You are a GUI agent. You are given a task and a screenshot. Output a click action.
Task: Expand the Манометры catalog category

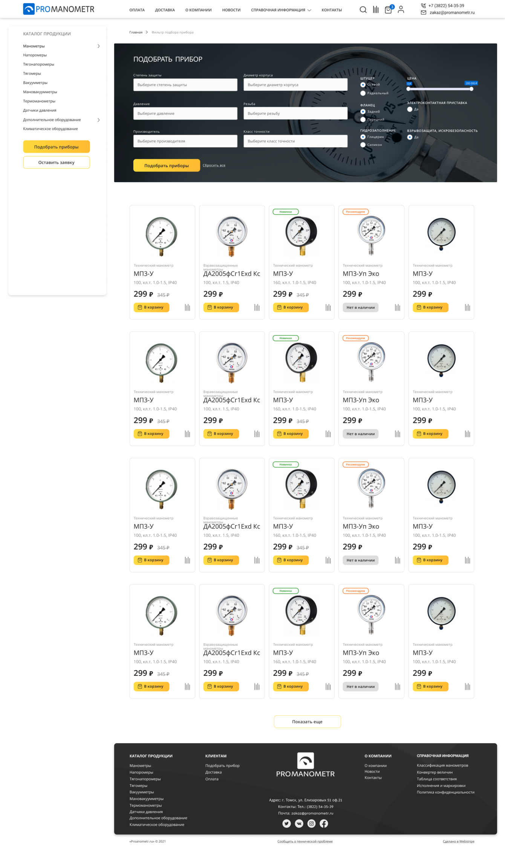pyautogui.click(x=98, y=46)
